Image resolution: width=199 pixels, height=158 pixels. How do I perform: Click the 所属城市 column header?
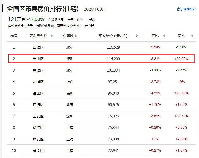click(70, 36)
